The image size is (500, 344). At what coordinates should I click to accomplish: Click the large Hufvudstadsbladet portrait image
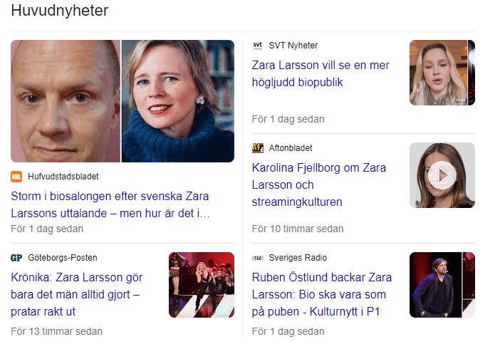(x=123, y=101)
